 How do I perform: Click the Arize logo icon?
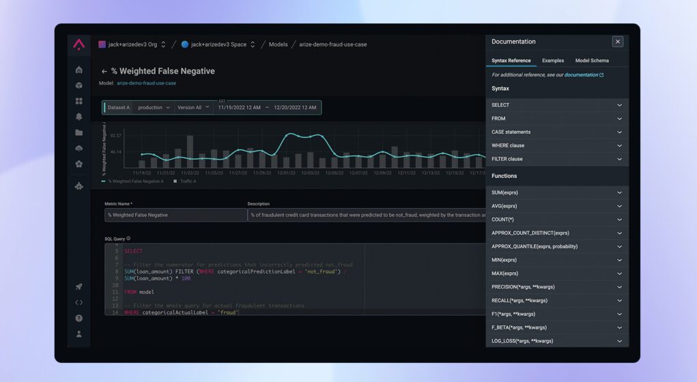[79, 44]
